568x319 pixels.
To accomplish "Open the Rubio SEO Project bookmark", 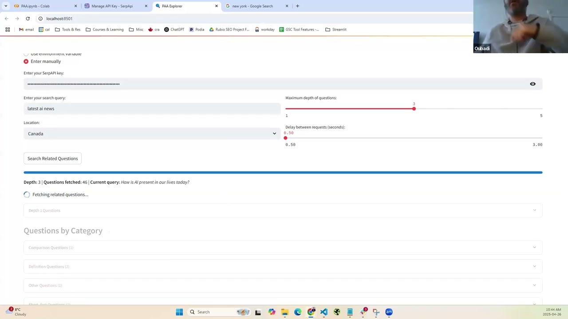I will pyautogui.click(x=229, y=29).
